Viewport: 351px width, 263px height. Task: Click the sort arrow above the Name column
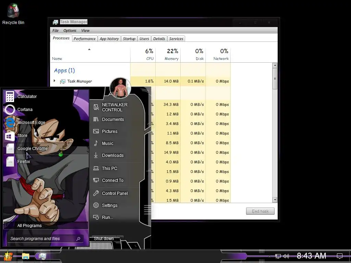(x=89, y=49)
